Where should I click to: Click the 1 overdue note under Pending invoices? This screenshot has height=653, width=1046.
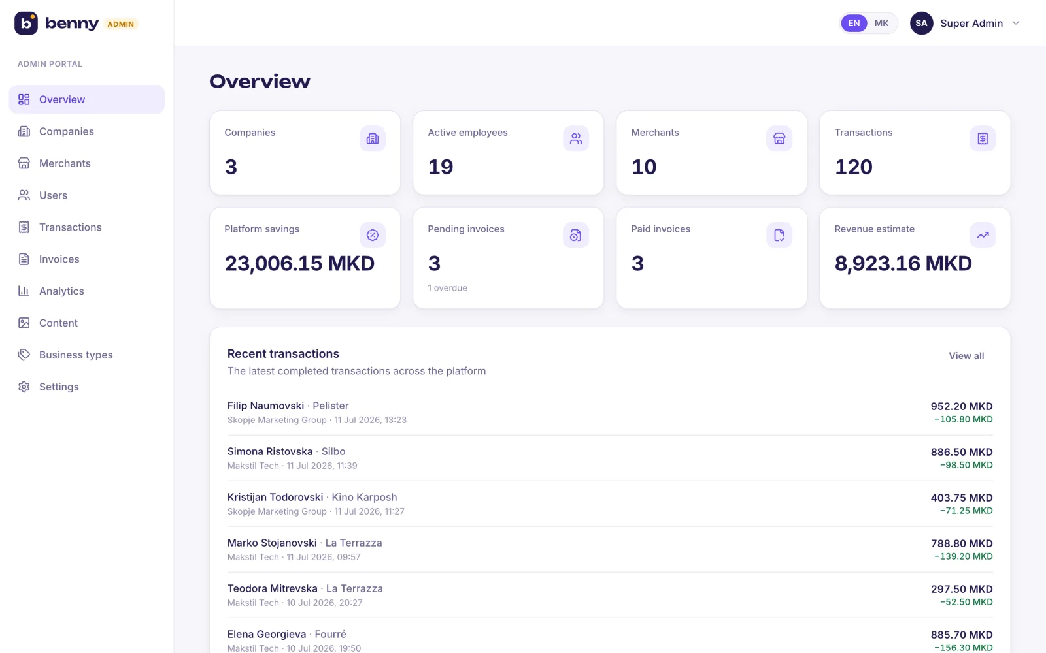(447, 288)
